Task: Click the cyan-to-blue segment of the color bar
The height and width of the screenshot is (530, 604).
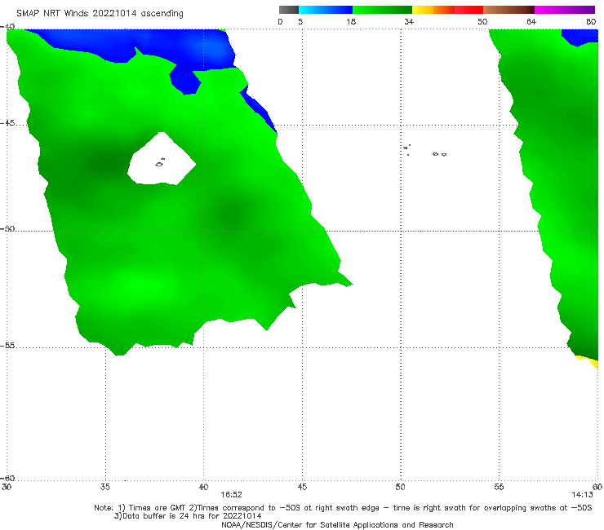Action: pyautogui.click(x=326, y=10)
